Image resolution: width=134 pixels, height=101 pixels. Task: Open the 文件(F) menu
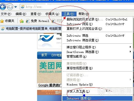[6, 14]
